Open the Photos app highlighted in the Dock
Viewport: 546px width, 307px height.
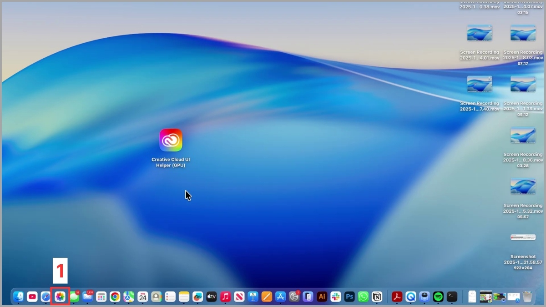60,297
